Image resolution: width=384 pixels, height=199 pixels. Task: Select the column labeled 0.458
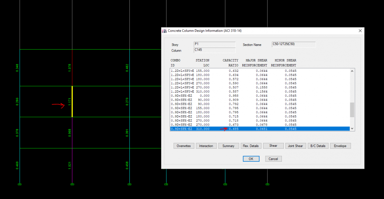[129, 166]
